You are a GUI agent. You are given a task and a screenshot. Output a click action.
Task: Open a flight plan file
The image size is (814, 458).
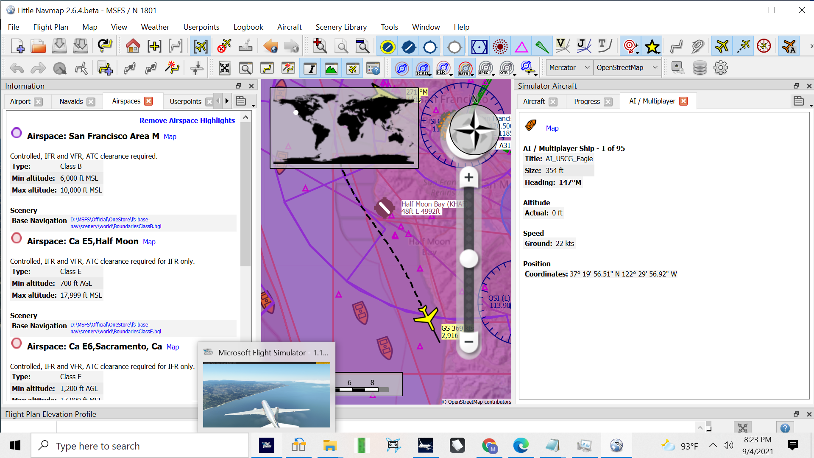[38, 46]
